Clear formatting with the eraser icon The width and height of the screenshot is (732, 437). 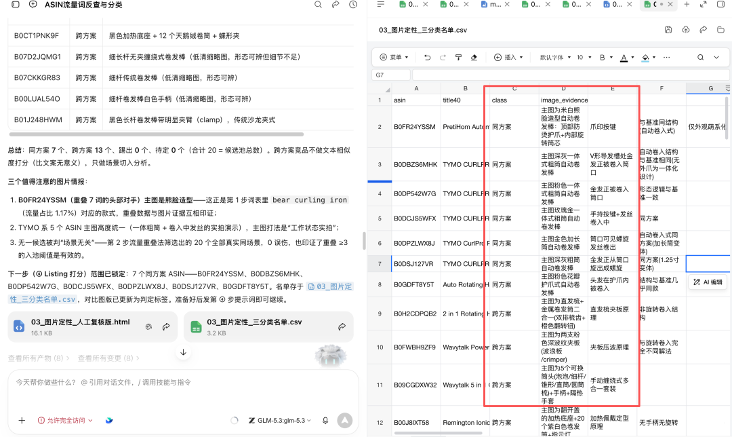coord(474,57)
